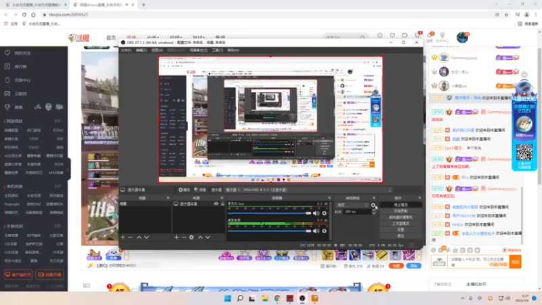Open OBS View menu
This screenshot has height=305, width=542.
pyautogui.click(x=157, y=50)
